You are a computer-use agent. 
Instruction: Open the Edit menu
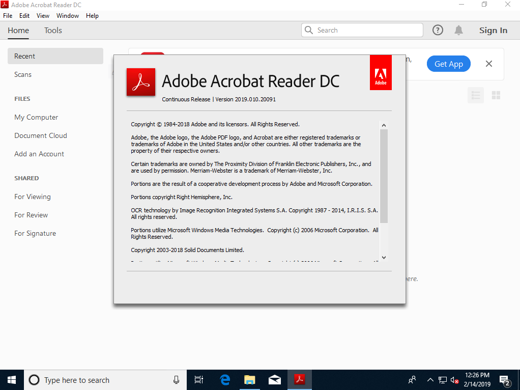24,16
